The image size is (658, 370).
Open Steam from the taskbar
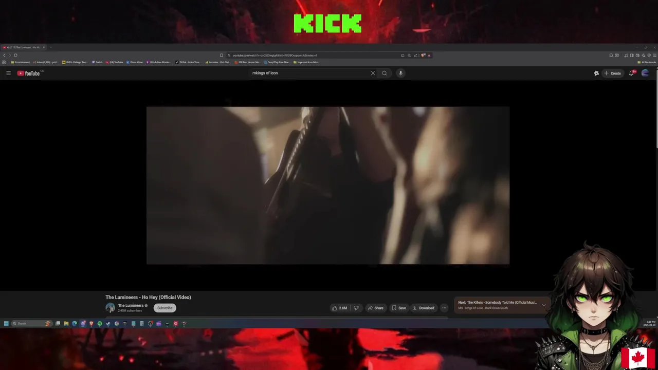point(107,323)
